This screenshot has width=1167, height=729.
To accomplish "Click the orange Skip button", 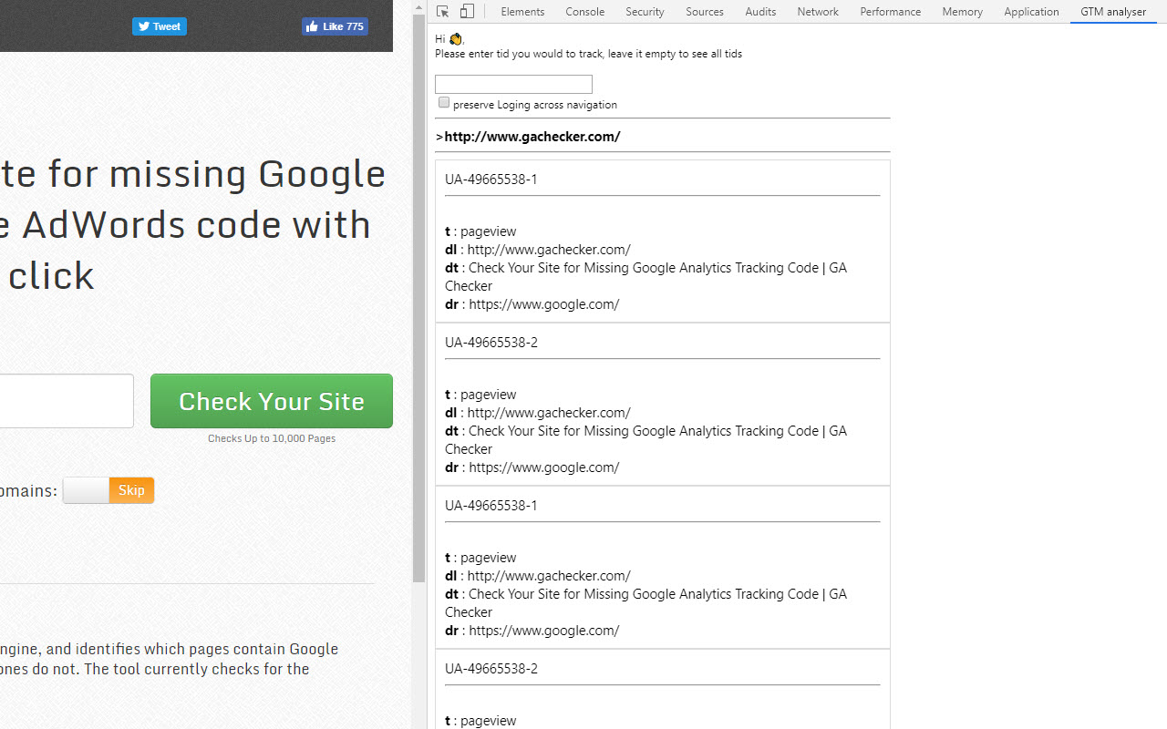I will 131,490.
